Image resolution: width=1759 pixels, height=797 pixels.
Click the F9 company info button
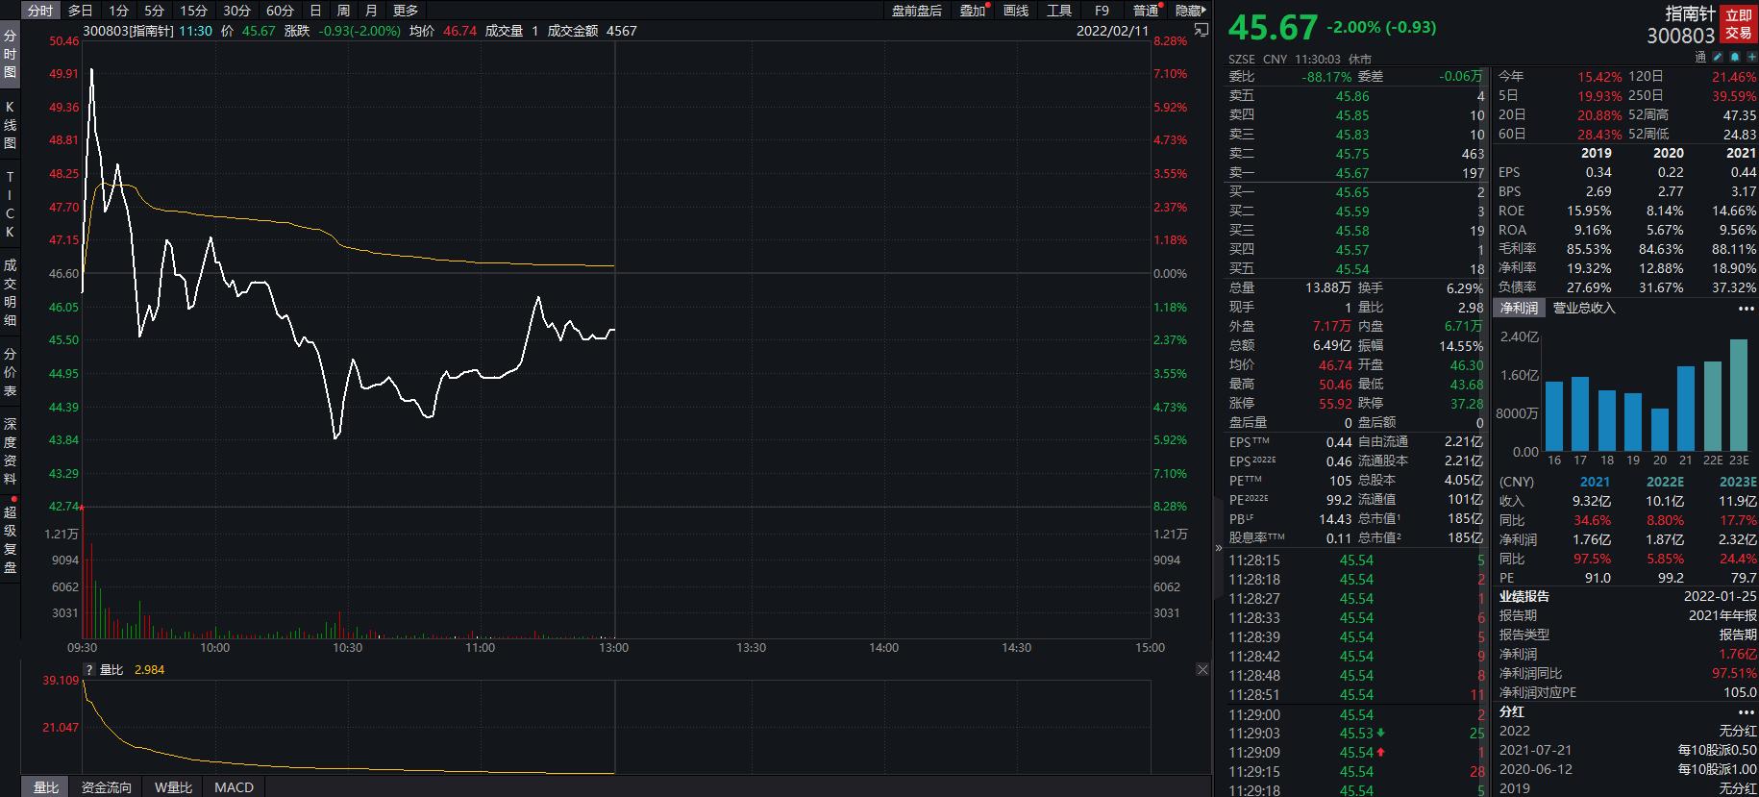tap(1102, 11)
